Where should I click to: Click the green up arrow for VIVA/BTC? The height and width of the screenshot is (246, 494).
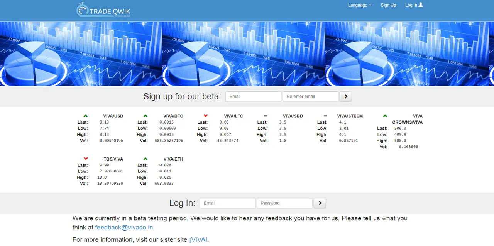coord(145,116)
